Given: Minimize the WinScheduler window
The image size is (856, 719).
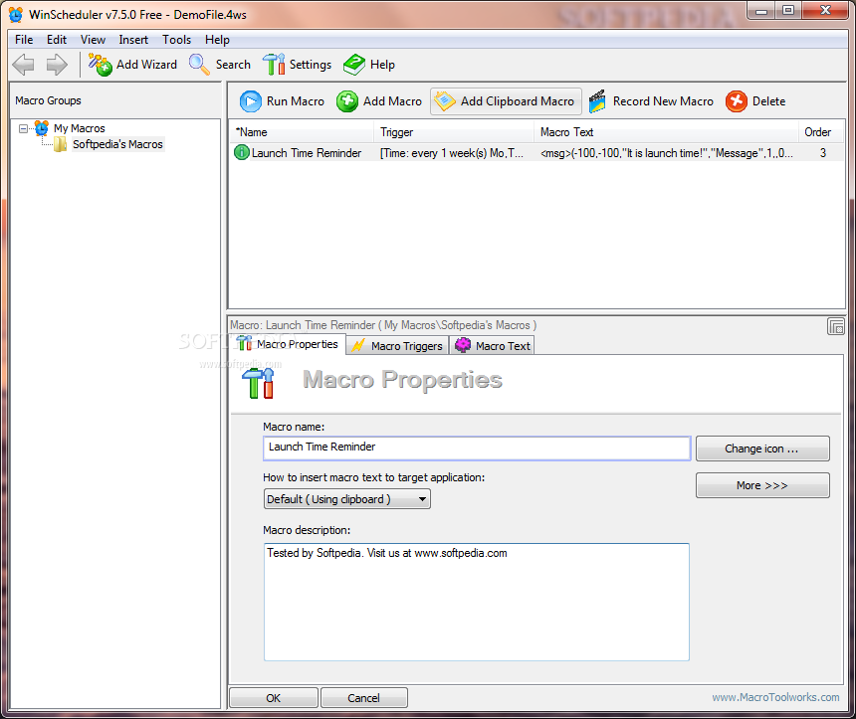Looking at the screenshot, I should pos(761,10).
